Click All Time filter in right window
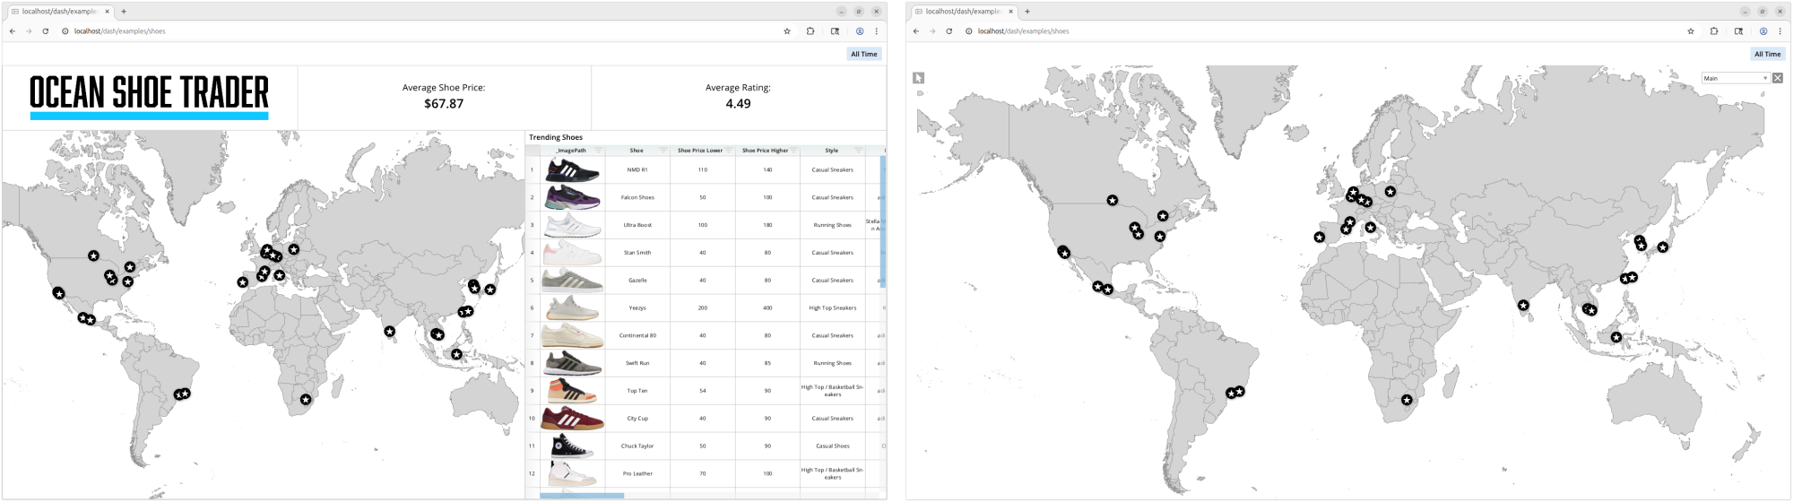This screenshot has width=1793, height=502. click(1768, 54)
